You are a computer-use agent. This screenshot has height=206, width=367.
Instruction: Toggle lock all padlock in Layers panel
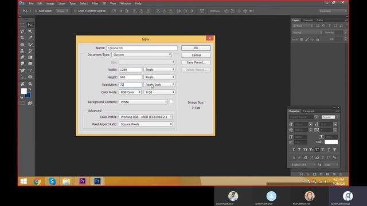point(318,39)
